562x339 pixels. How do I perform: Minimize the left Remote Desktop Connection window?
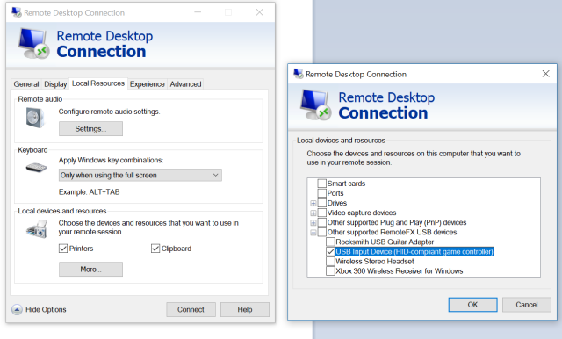[x=198, y=12]
